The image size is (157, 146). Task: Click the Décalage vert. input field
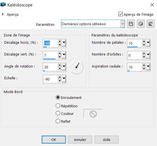tap(50, 55)
